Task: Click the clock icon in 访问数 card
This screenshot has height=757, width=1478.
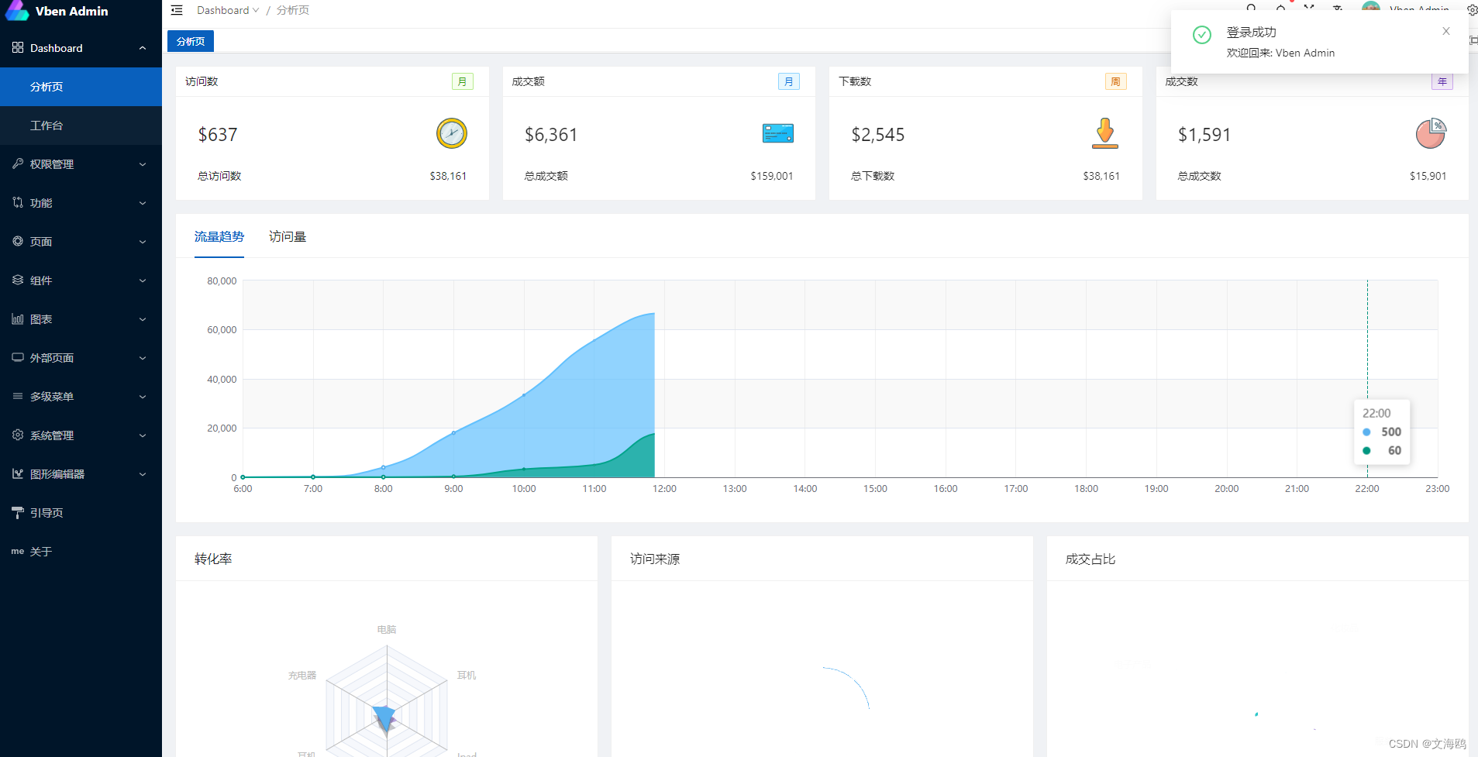Action: [452, 133]
